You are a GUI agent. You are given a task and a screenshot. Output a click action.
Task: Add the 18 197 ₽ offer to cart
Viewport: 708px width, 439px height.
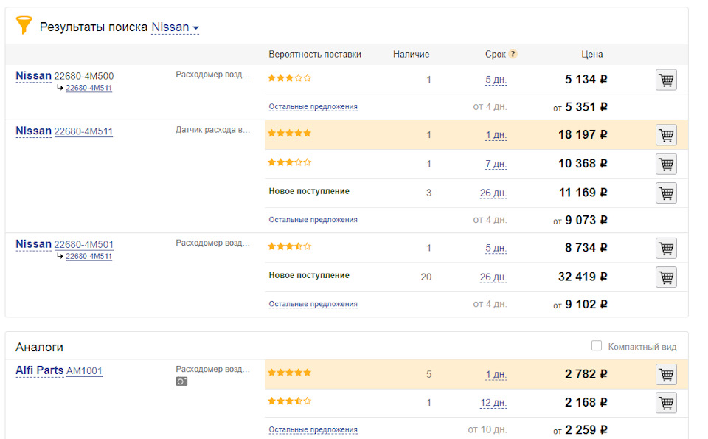[666, 135]
